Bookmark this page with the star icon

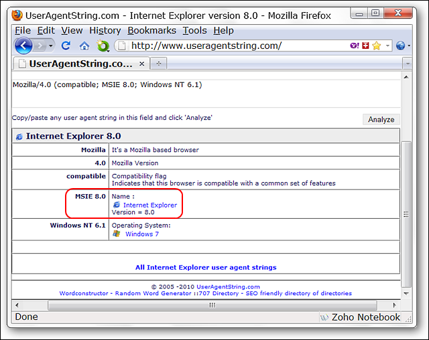point(377,46)
